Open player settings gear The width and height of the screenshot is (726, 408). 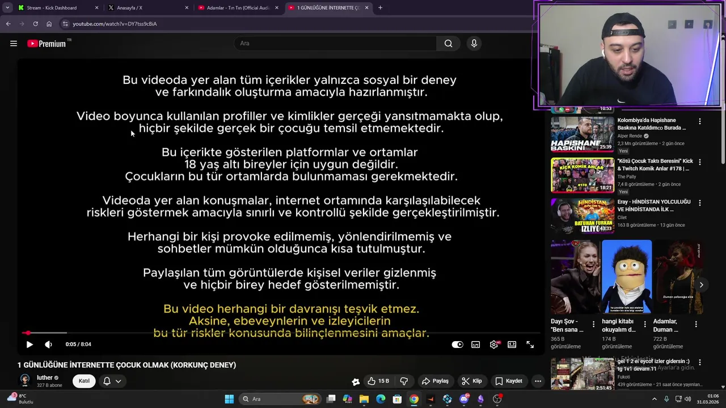[x=494, y=345]
